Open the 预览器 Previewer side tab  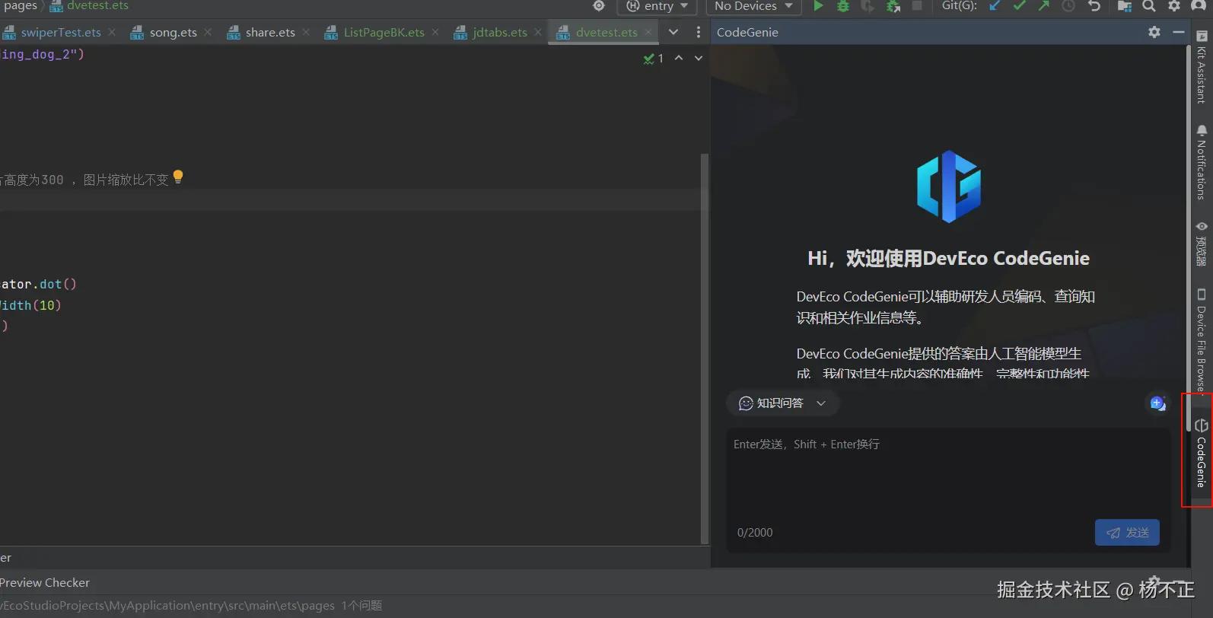click(x=1202, y=244)
